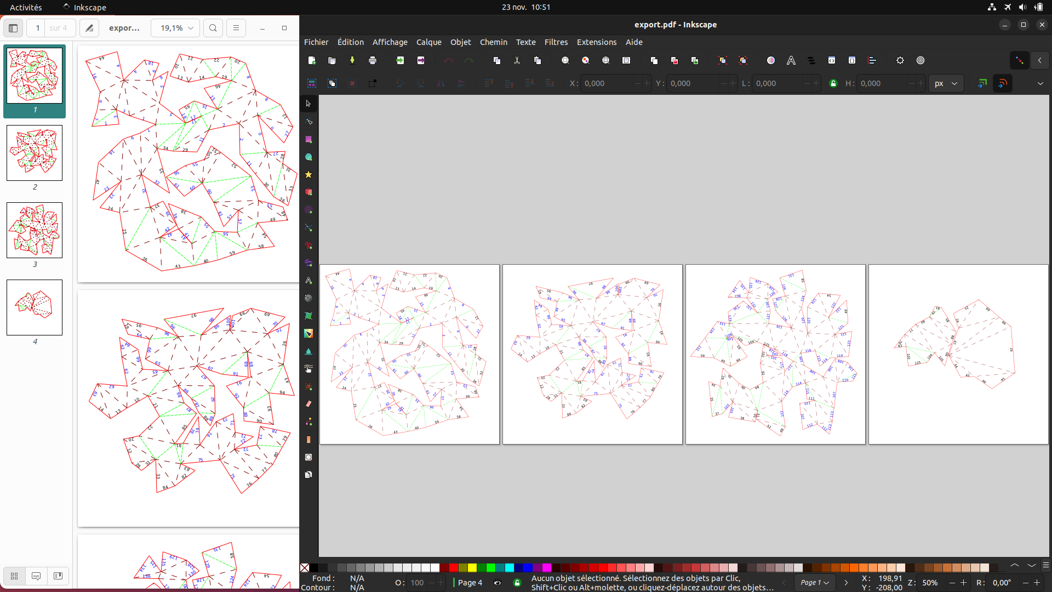Select the Star and polygon tool

[308, 175]
